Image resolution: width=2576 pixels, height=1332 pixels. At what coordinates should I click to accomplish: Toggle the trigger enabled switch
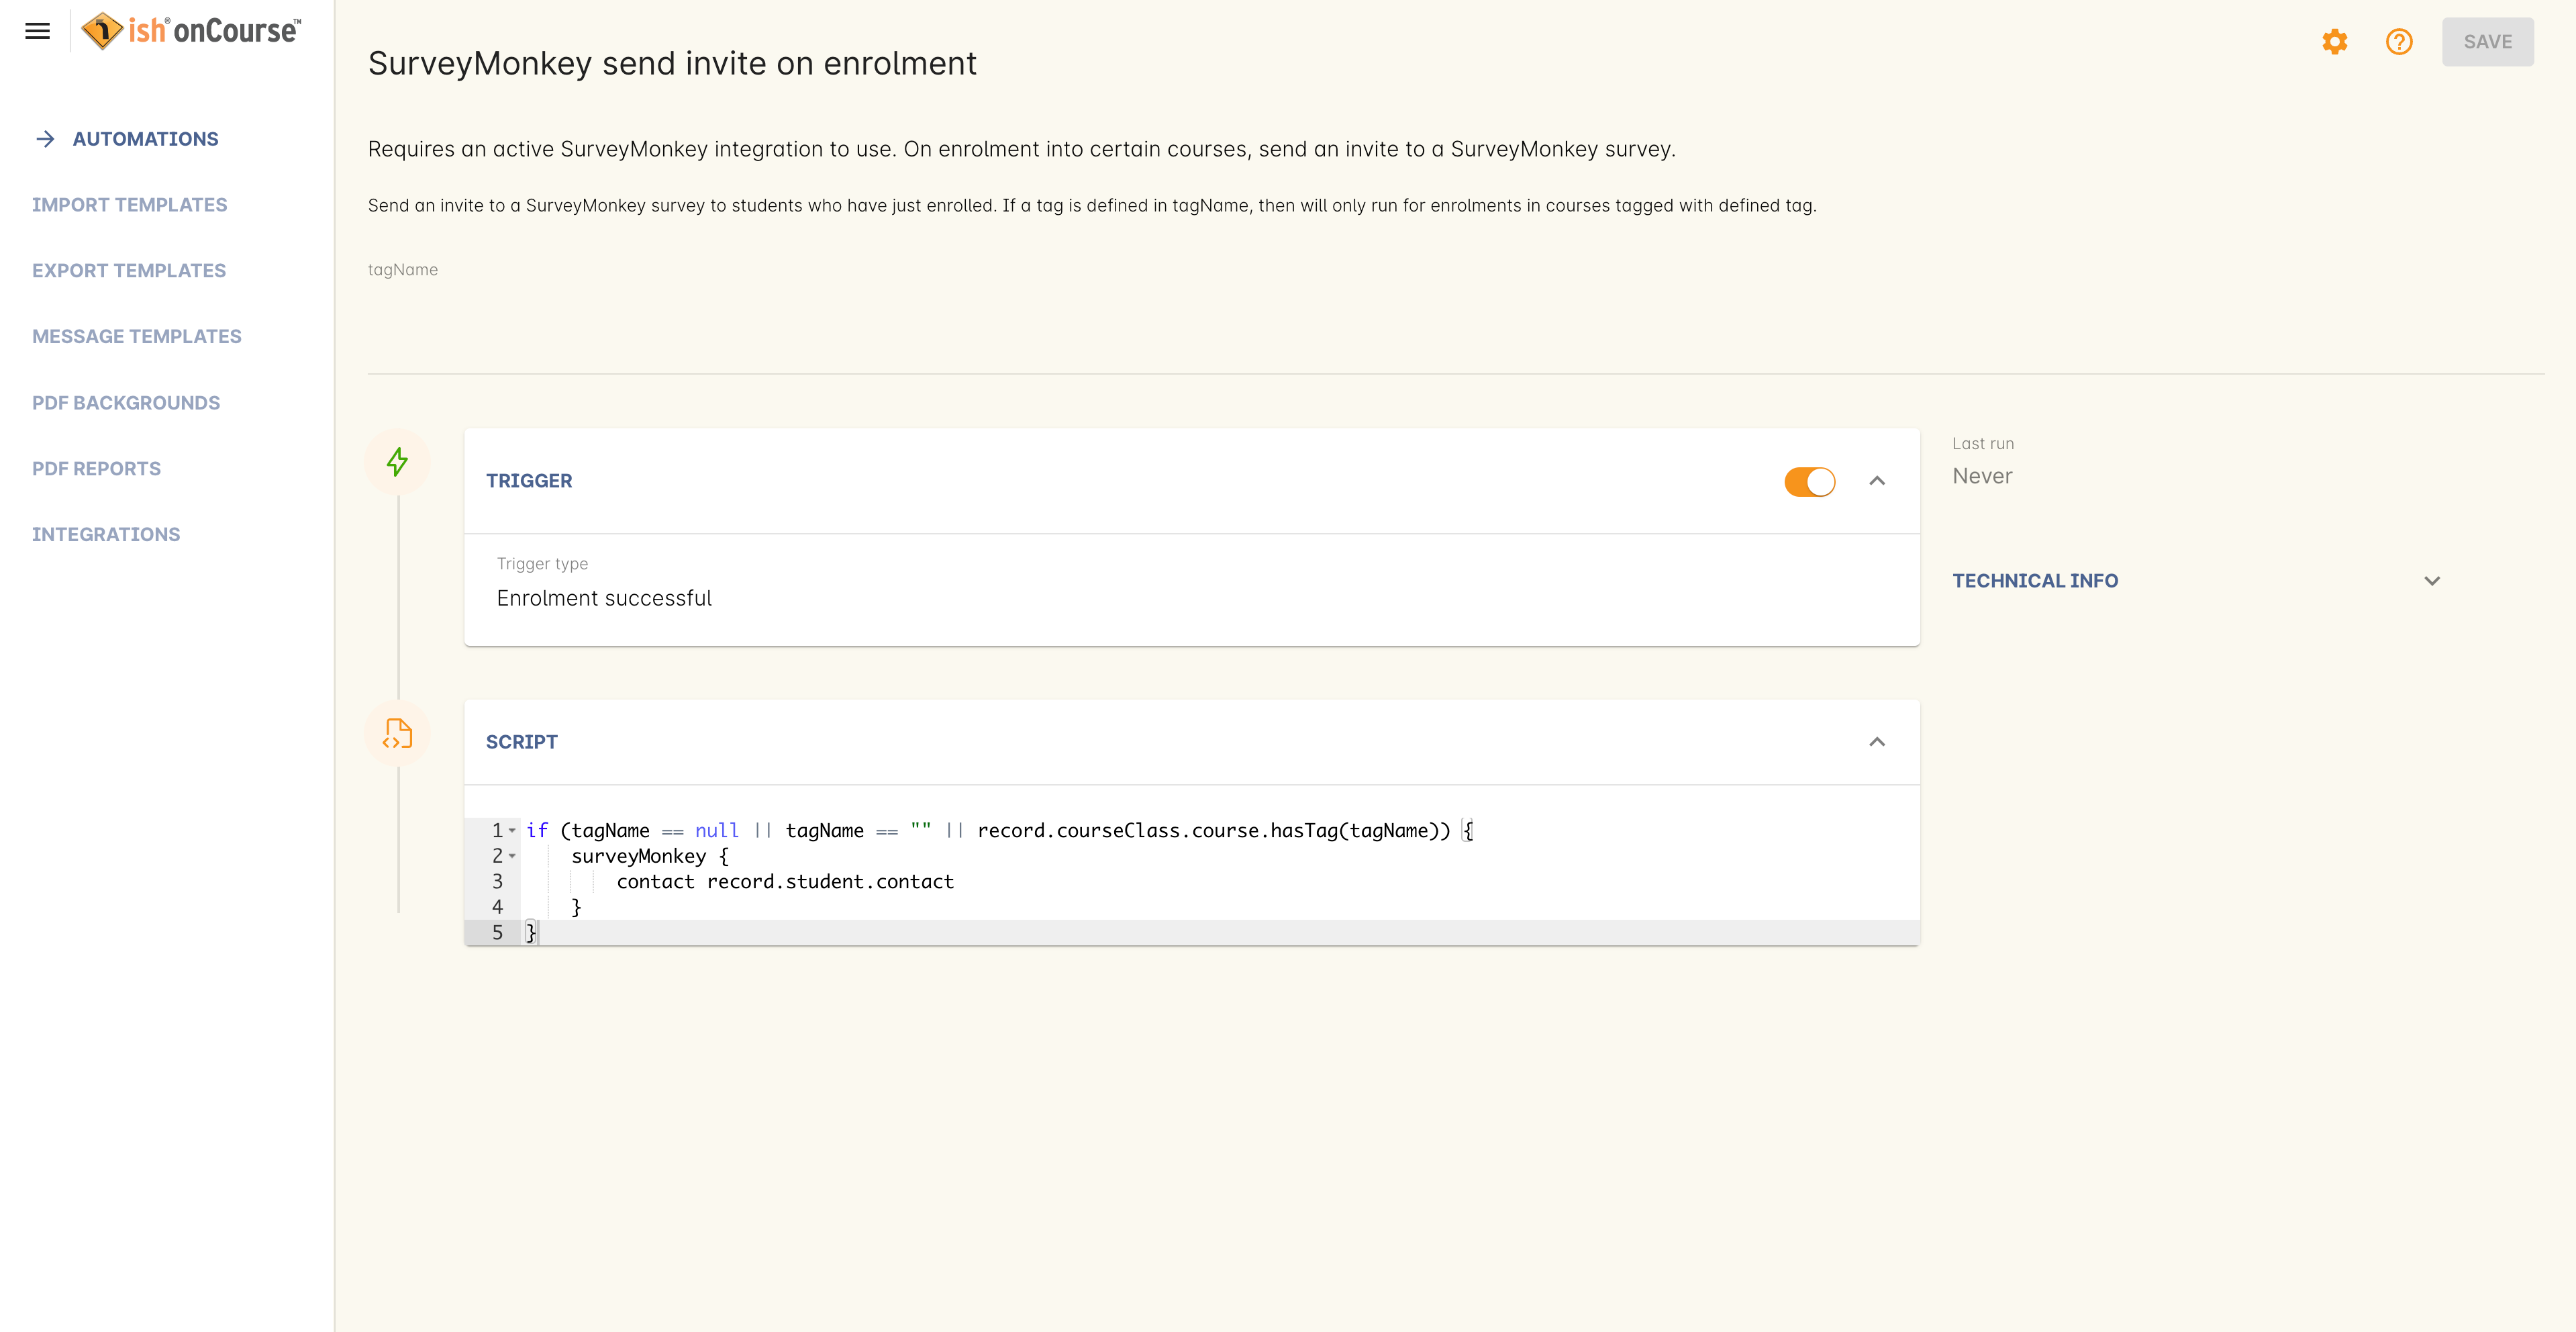[x=1809, y=482]
